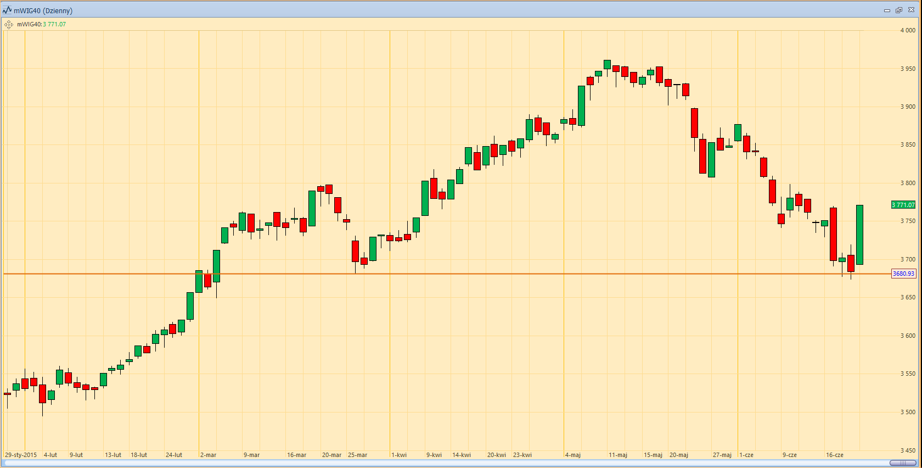Click the '4 000' price axis label

[x=908, y=30]
